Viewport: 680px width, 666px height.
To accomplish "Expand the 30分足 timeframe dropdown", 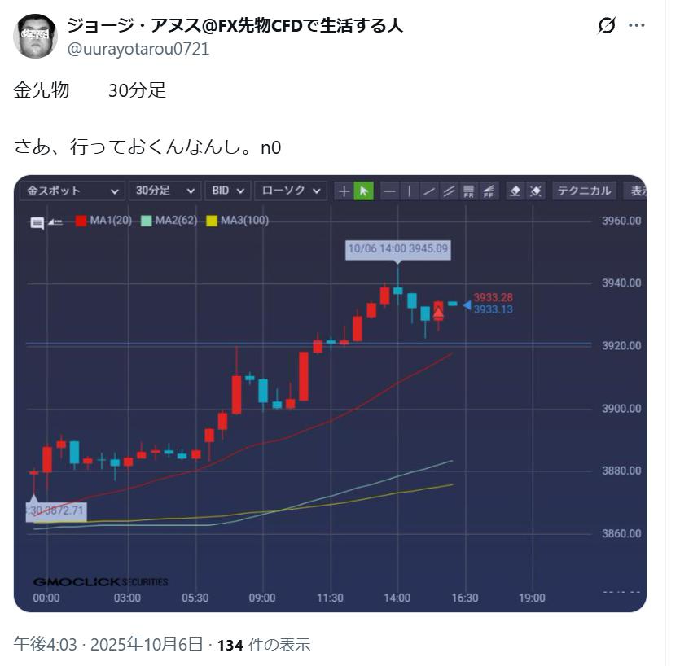I will pos(164,191).
